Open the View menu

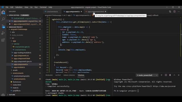26,7
